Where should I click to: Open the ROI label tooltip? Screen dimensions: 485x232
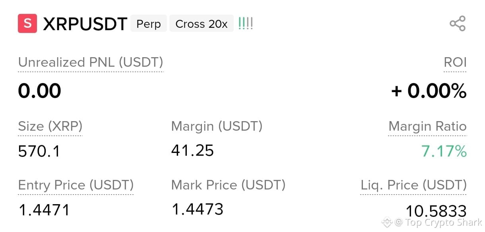tap(455, 62)
